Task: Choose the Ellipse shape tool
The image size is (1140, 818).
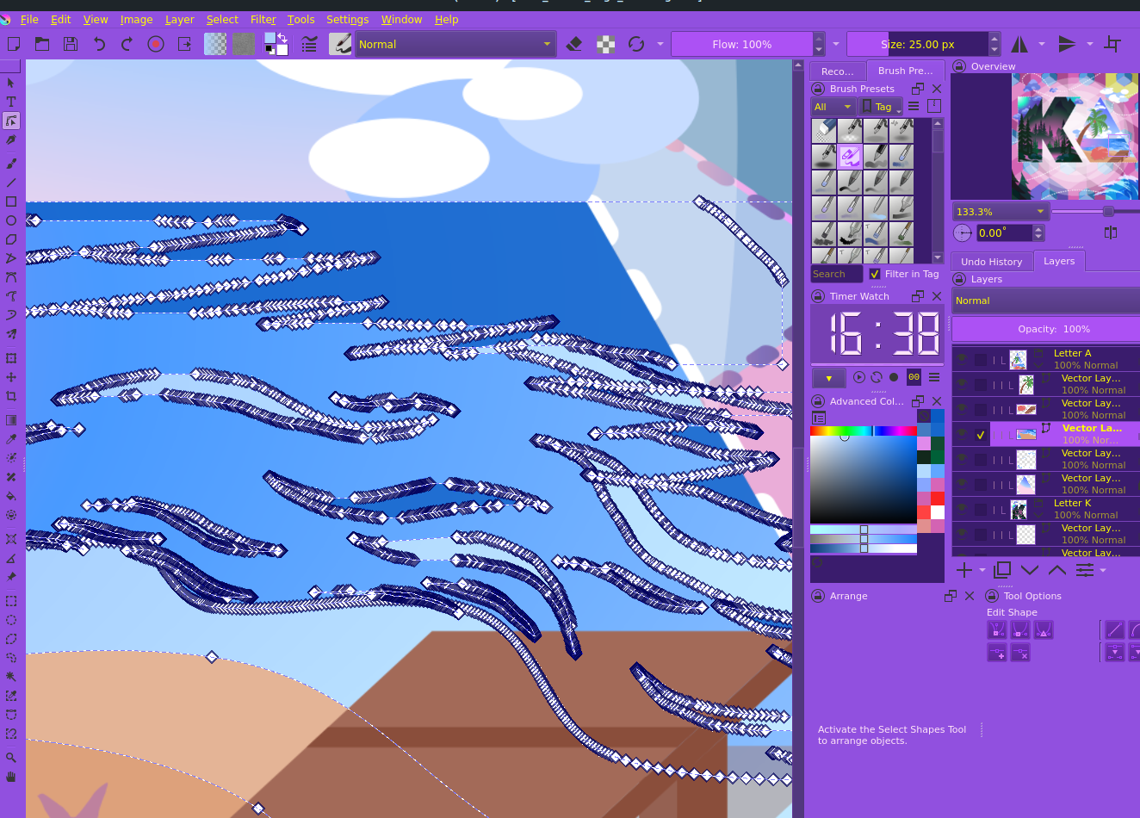Action: click(11, 220)
